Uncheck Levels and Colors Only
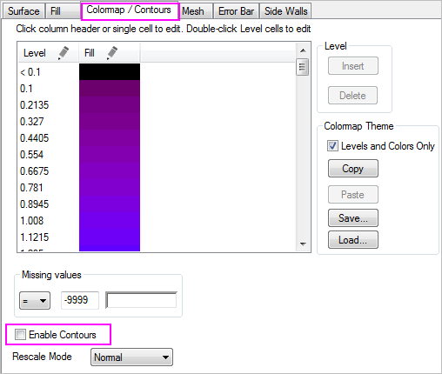The width and height of the screenshot is (442, 374). click(332, 145)
